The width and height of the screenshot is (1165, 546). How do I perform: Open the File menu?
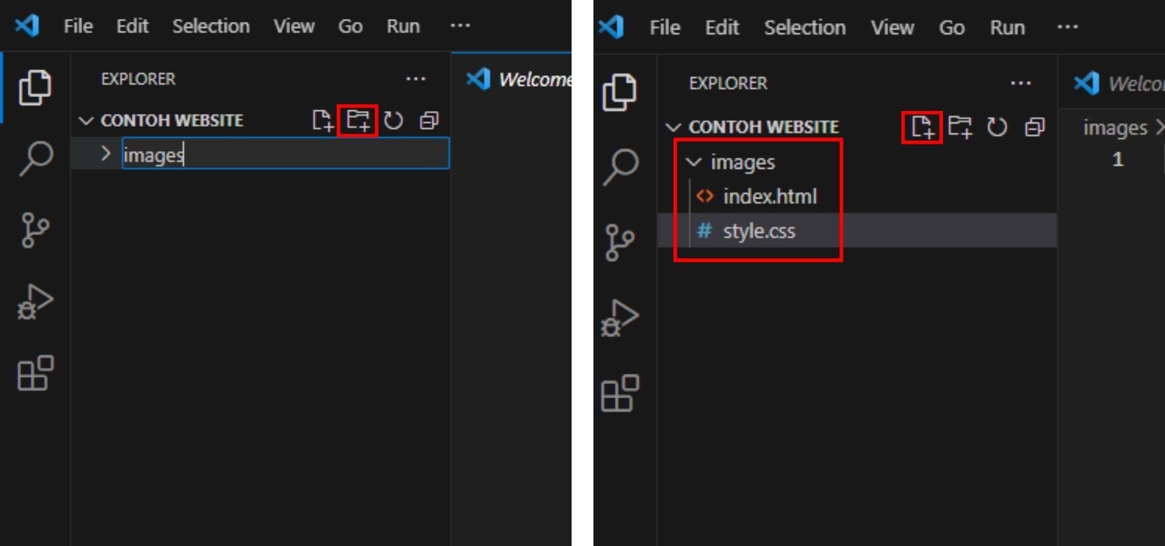[78, 25]
